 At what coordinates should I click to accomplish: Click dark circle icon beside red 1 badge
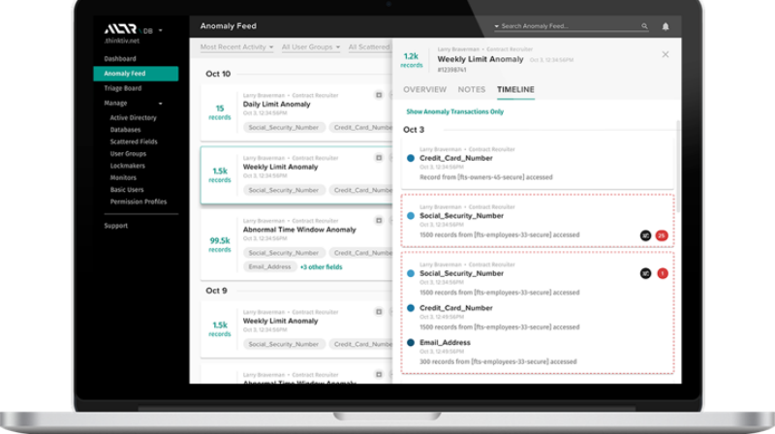(x=645, y=273)
